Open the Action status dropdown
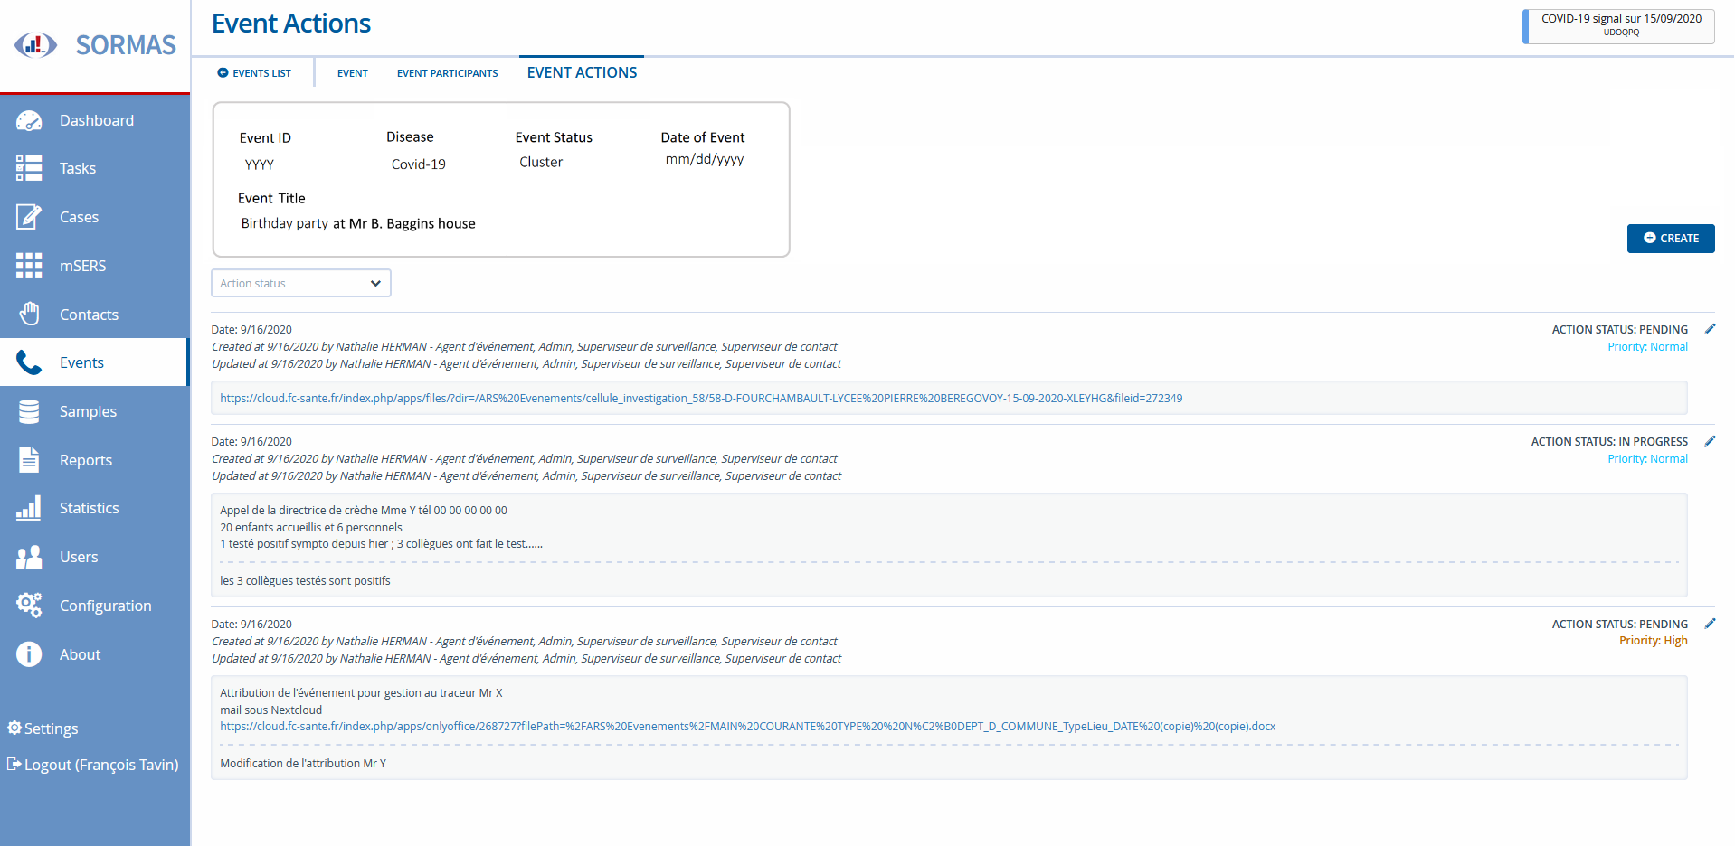 click(301, 283)
